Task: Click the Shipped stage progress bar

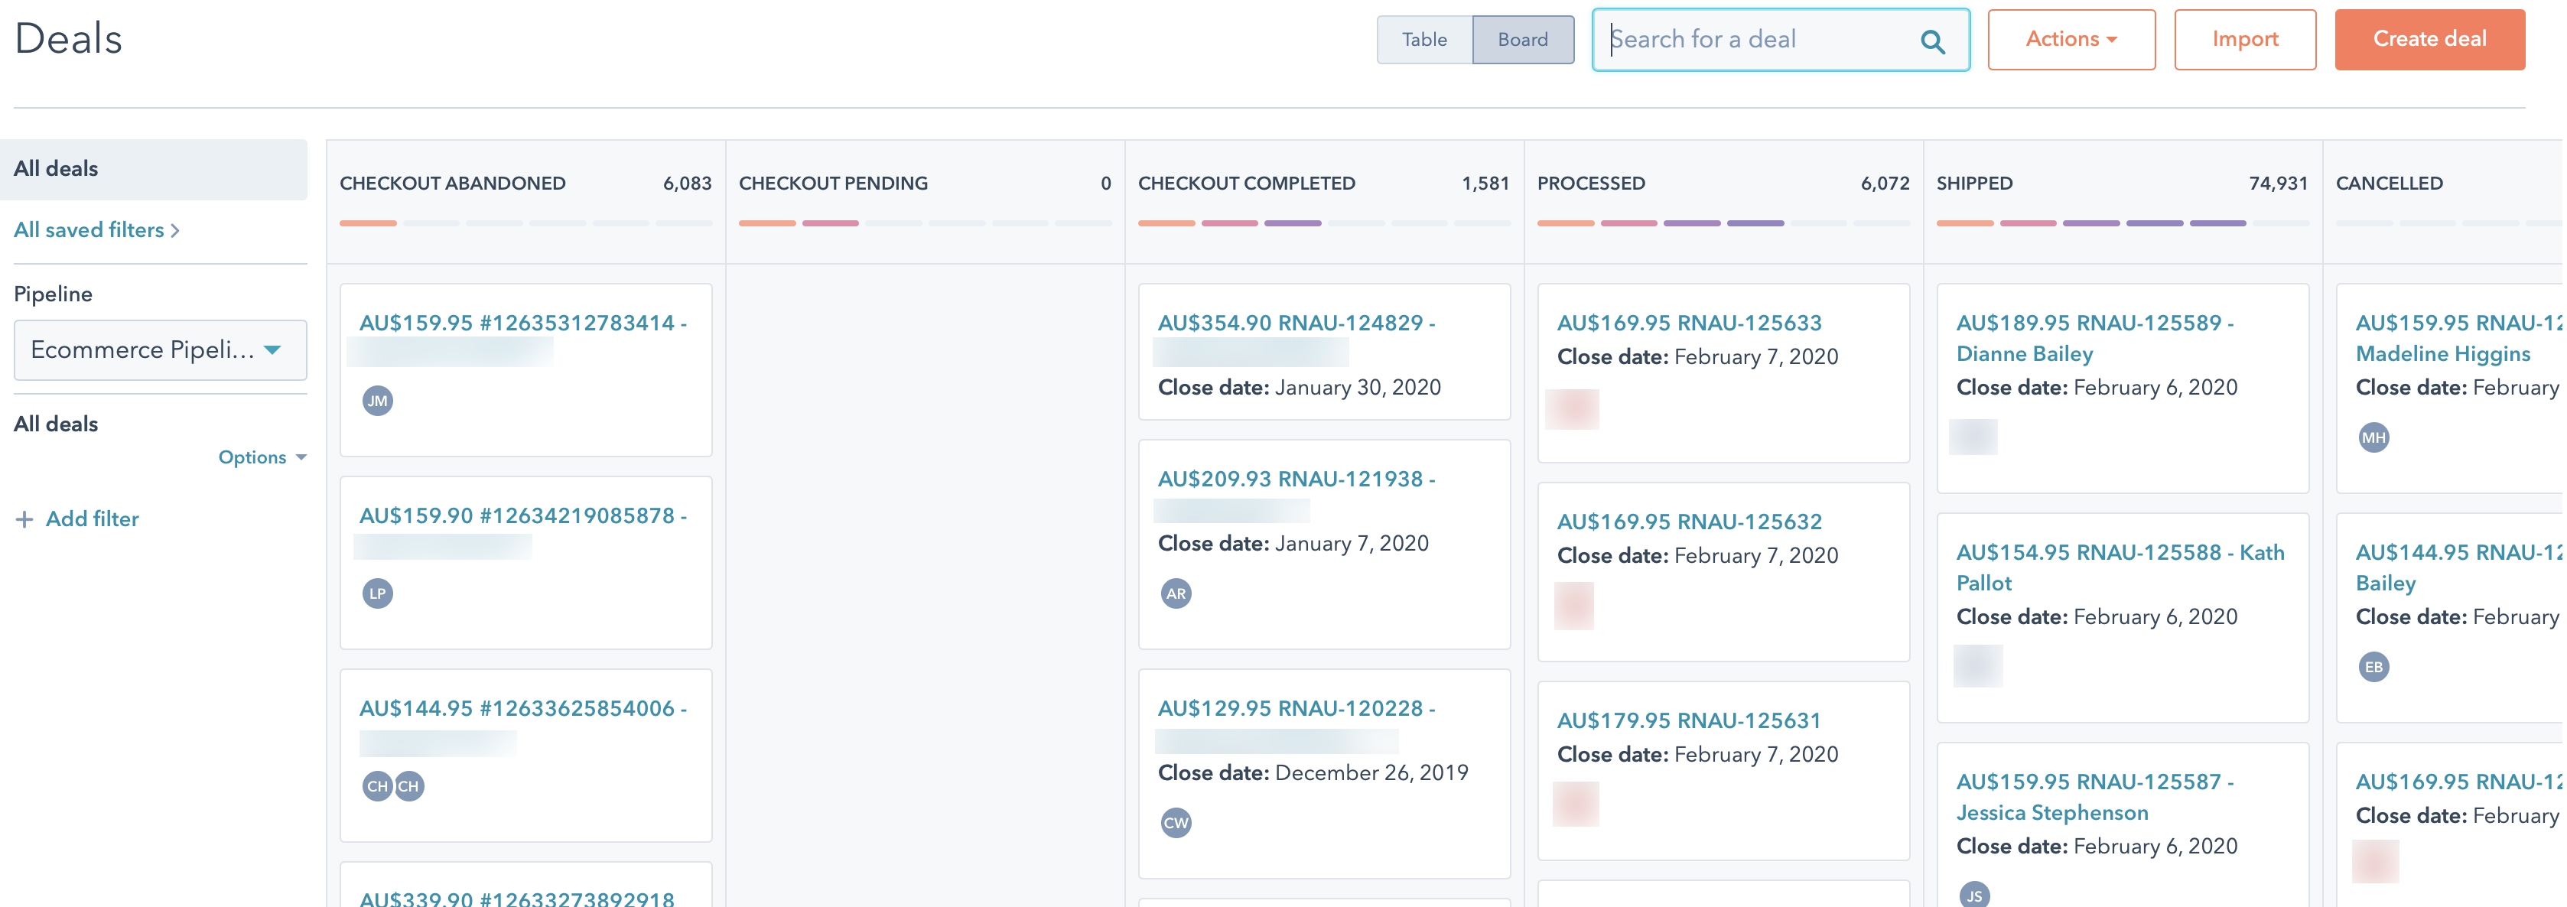Action: pos(2122,223)
